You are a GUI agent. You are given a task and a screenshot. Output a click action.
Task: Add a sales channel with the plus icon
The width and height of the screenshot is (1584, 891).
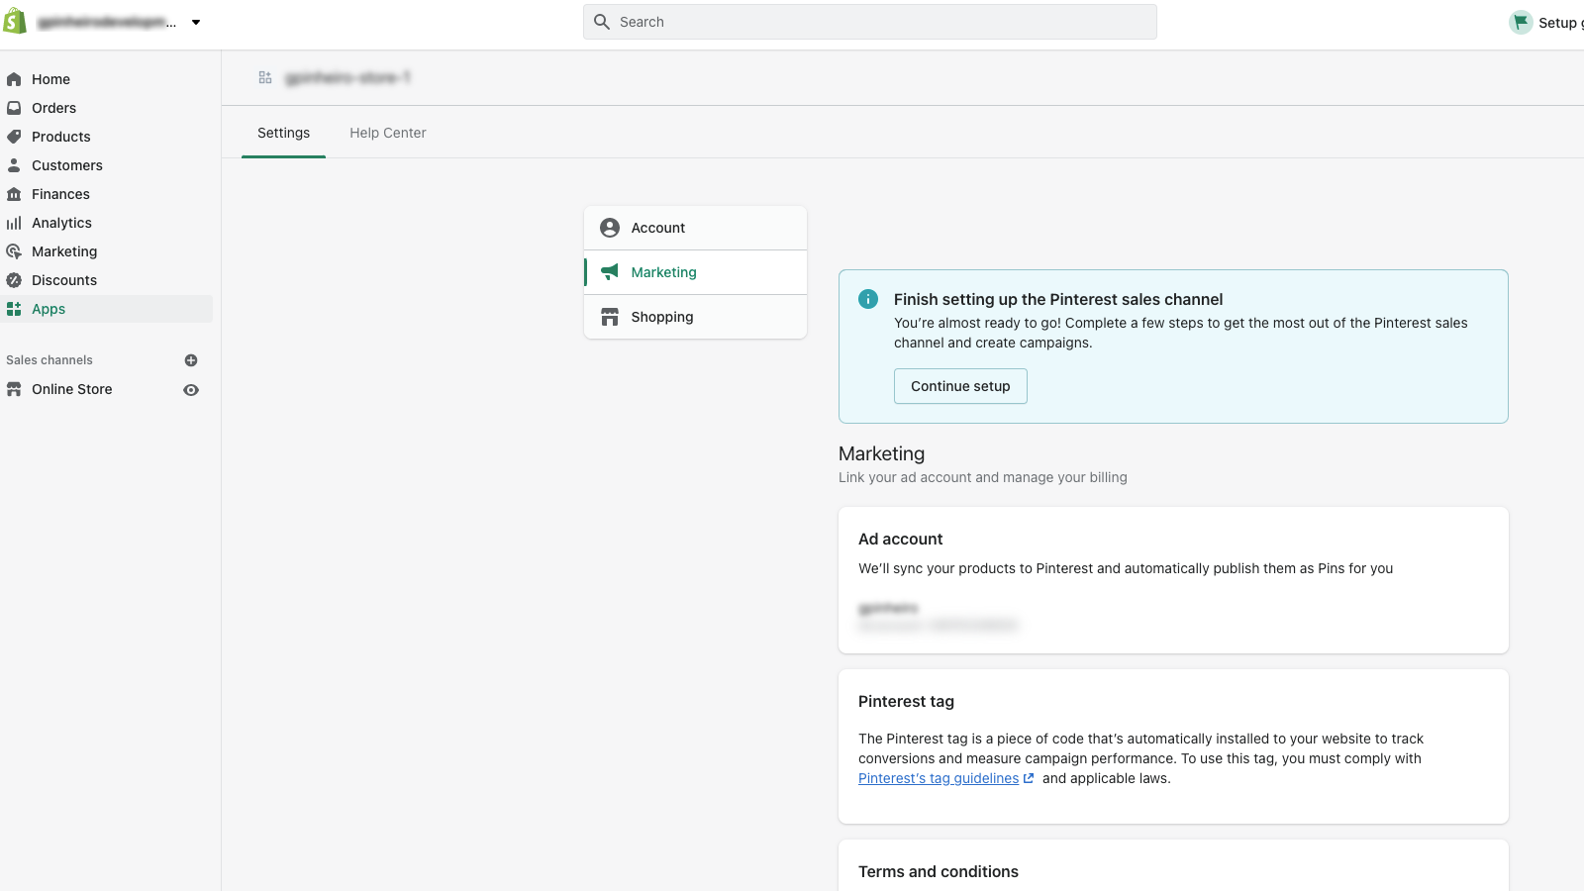tap(190, 359)
